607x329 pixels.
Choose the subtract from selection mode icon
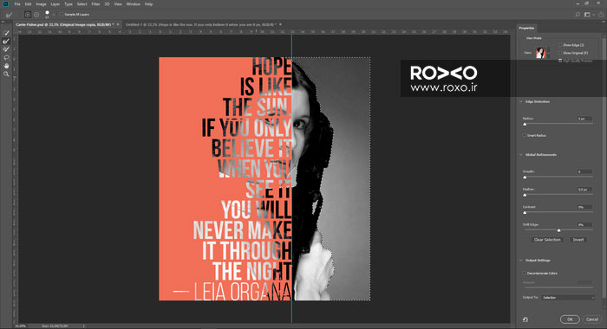pos(36,15)
